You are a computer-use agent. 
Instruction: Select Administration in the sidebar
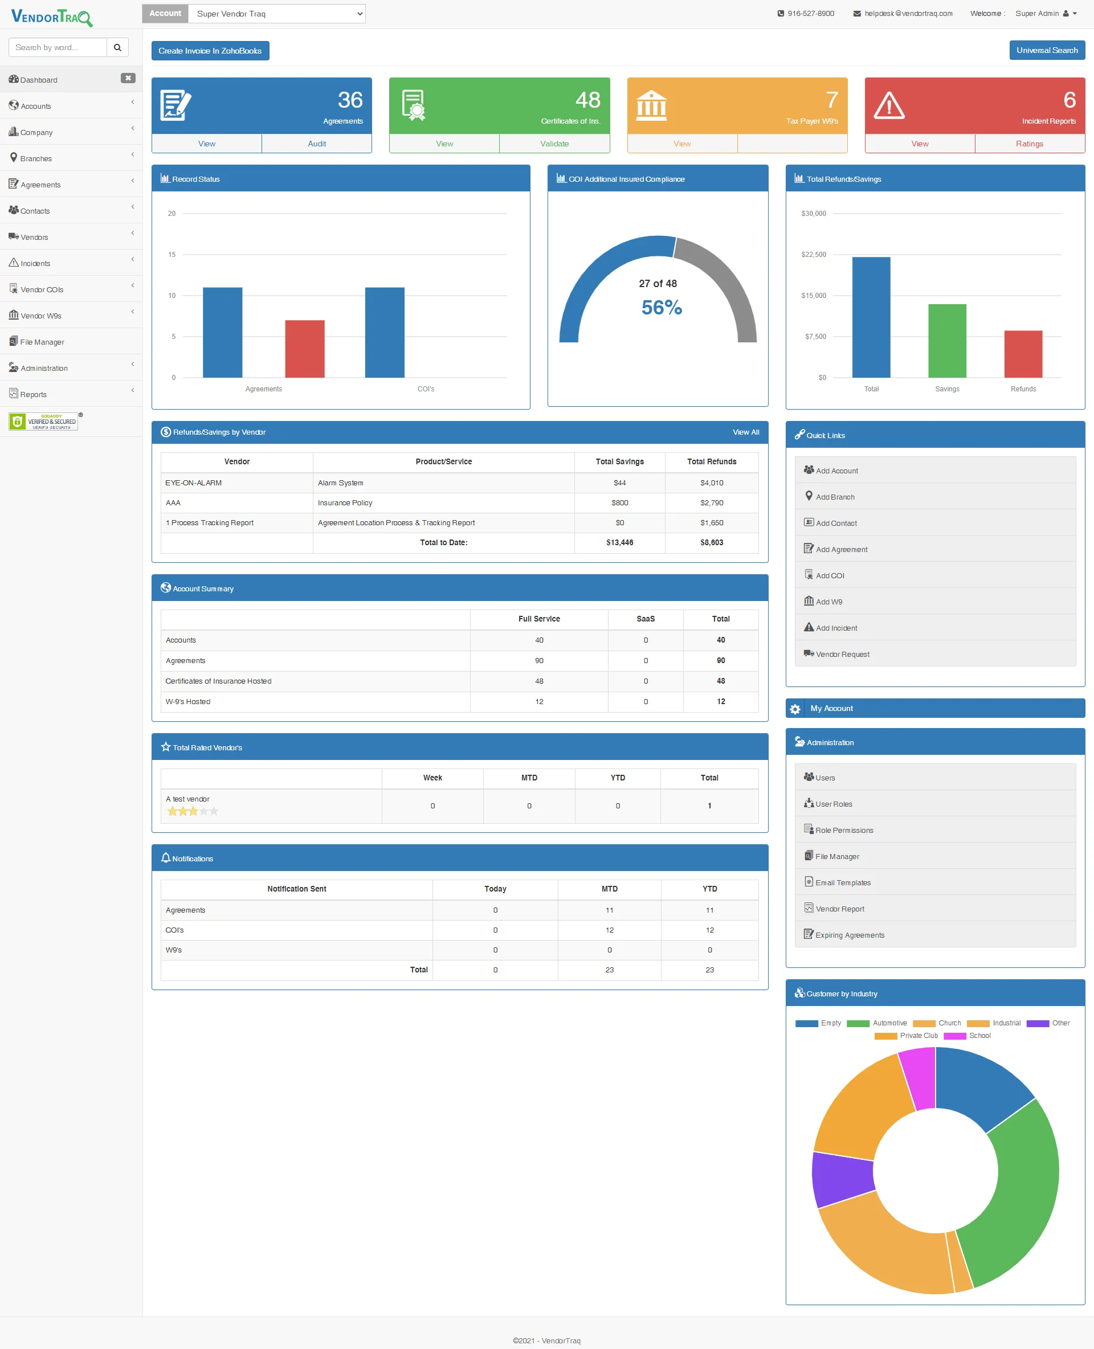point(71,367)
